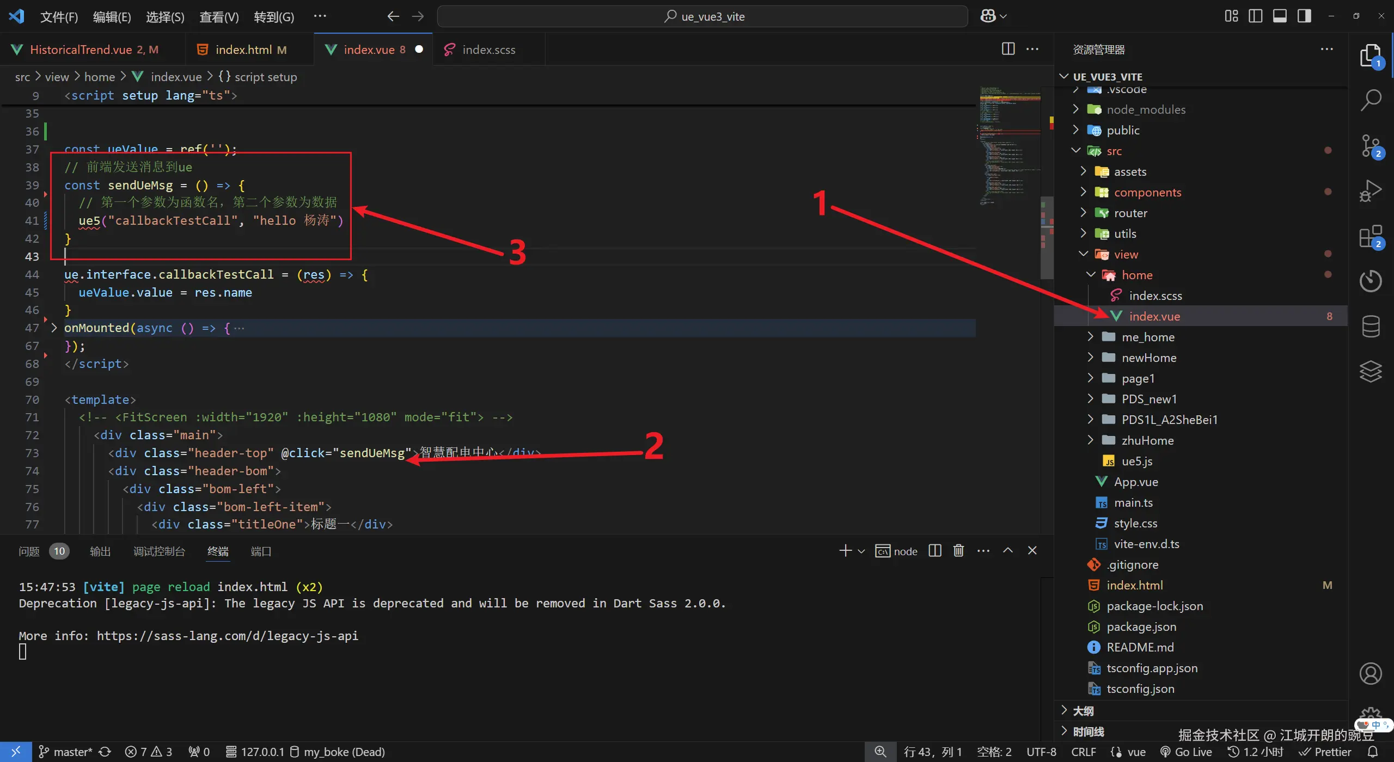The width and height of the screenshot is (1394, 762).
Task: Click the split editor right icon
Action: [1008, 49]
